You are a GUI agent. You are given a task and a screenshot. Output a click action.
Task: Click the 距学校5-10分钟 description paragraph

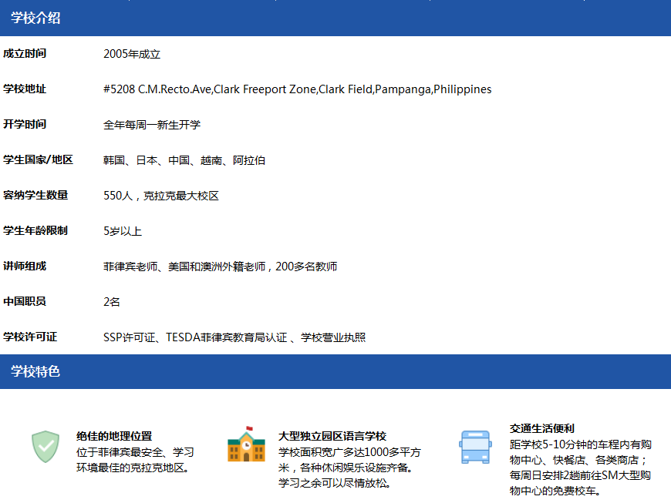581,468
